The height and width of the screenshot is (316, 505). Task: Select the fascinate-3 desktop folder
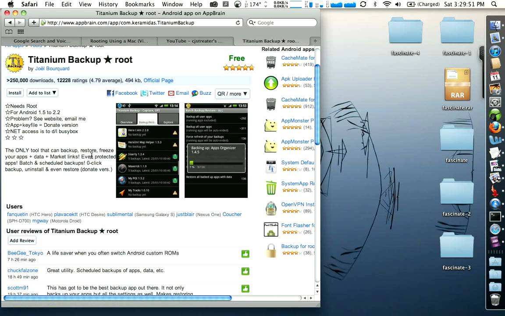pyautogui.click(x=456, y=251)
